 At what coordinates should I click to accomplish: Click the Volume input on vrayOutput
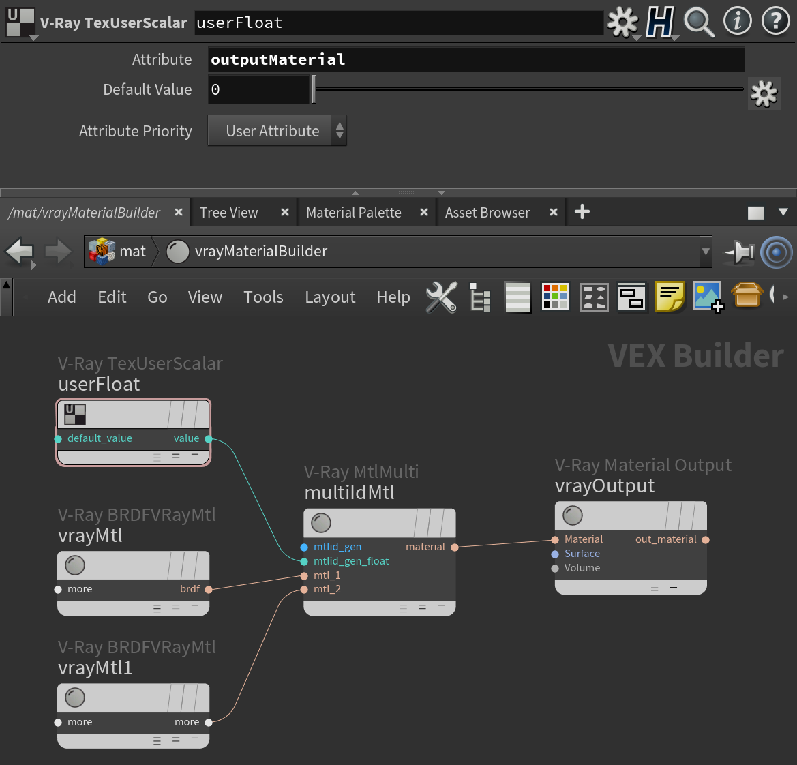pos(555,568)
